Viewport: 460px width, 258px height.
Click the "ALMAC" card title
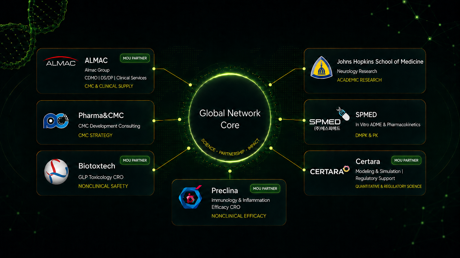[96, 60]
